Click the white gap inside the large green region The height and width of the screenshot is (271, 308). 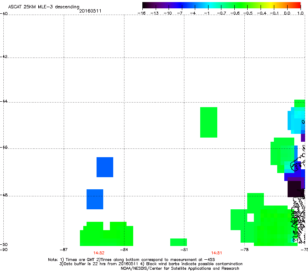point(251,218)
